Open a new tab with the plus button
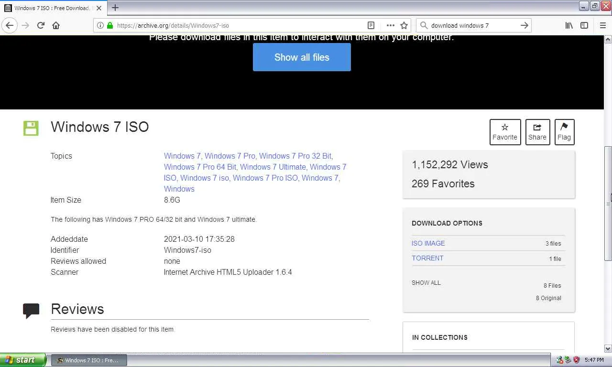 click(115, 8)
